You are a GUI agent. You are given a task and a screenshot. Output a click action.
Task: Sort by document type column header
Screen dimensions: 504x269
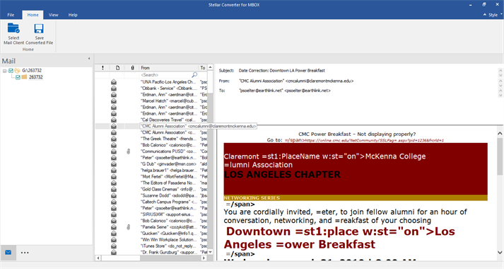pyautogui.click(x=117, y=68)
